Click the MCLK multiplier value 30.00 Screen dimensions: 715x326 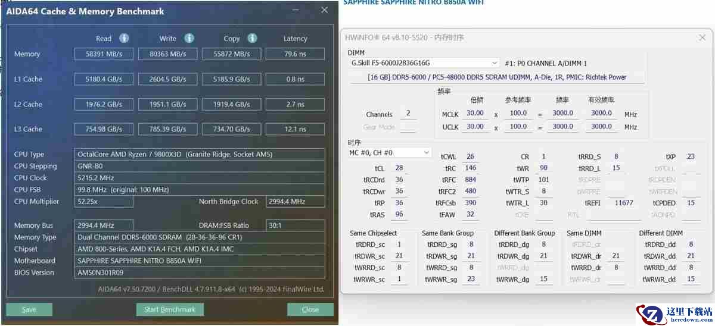pyautogui.click(x=475, y=113)
